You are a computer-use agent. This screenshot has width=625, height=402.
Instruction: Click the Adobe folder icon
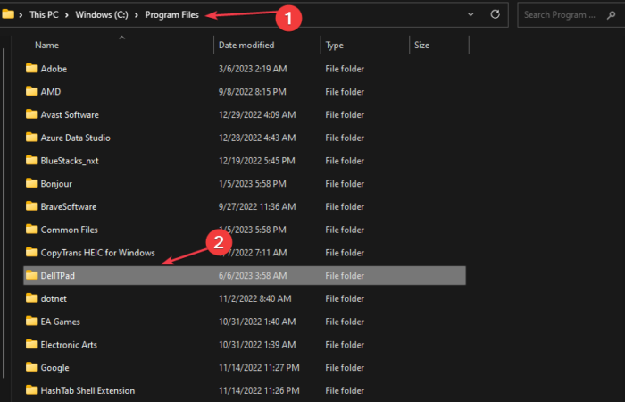pos(31,68)
